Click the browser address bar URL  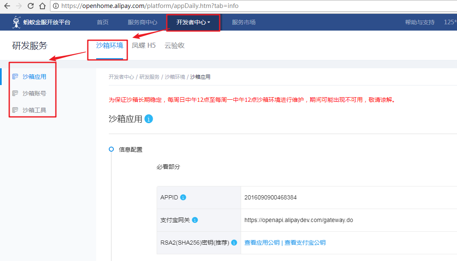pyautogui.click(x=150, y=6)
